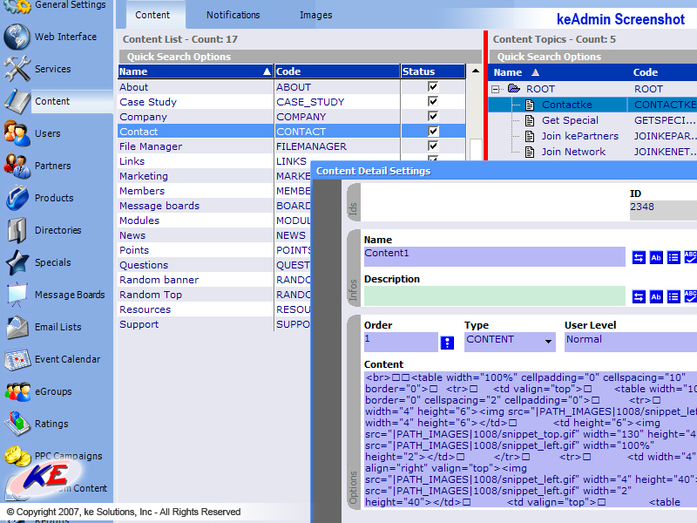
Task: Open the Products icon in the sidebar
Action: tap(17, 198)
